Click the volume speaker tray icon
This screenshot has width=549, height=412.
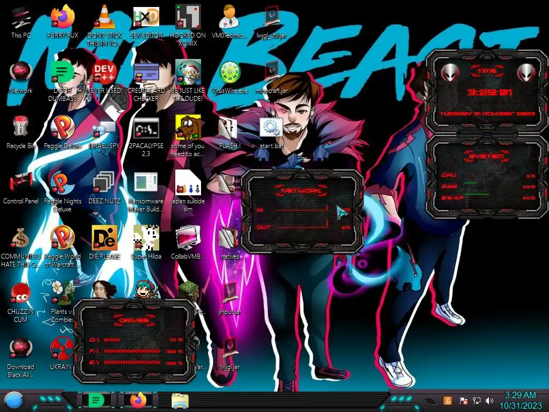coord(489,400)
